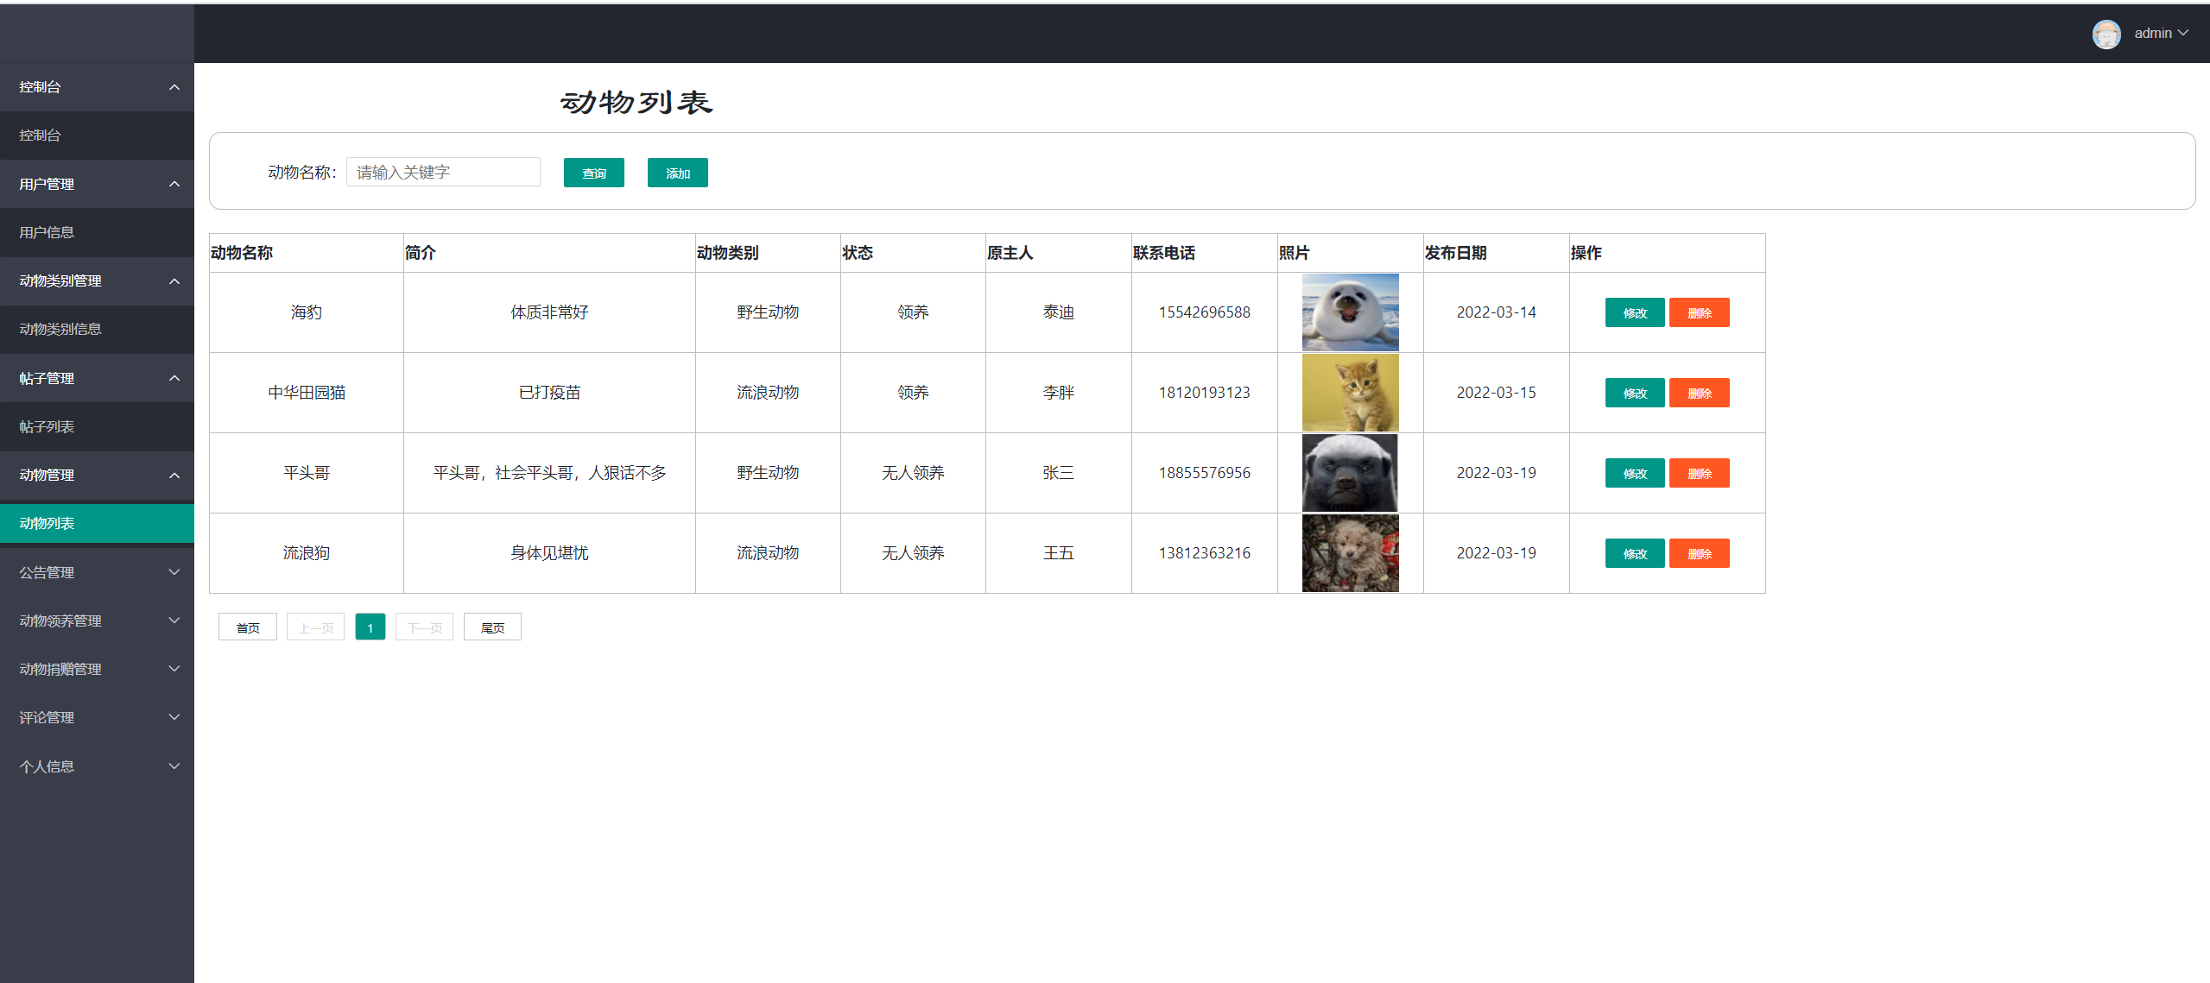Click the admin user avatar icon
This screenshot has height=983, width=2210.
pyautogui.click(x=2106, y=34)
